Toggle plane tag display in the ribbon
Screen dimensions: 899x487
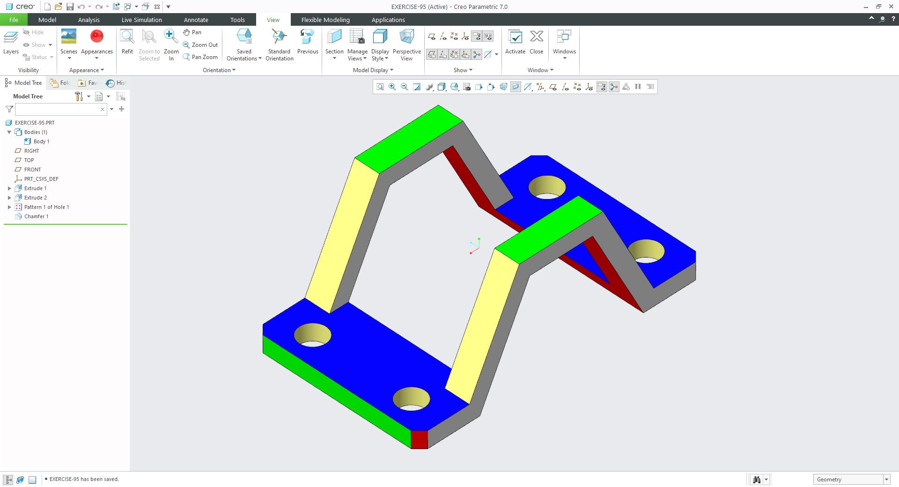point(431,55)
